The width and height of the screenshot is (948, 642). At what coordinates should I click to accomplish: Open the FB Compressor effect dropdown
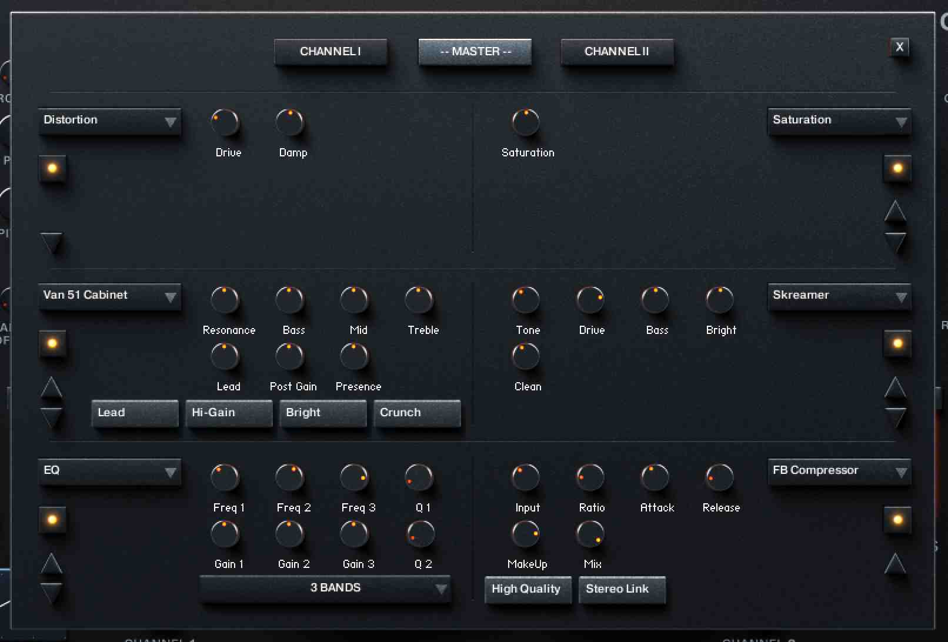[x=839, y=471]
